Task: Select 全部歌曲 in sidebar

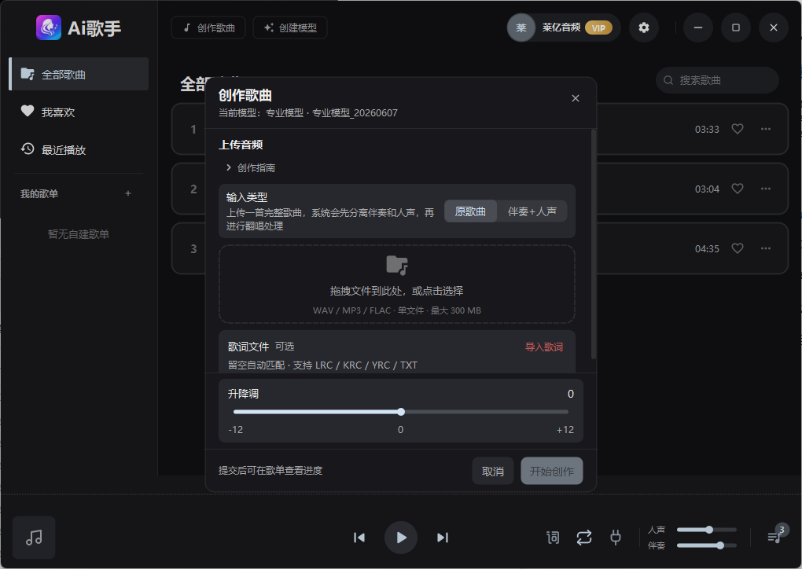Action: (79, 74)
